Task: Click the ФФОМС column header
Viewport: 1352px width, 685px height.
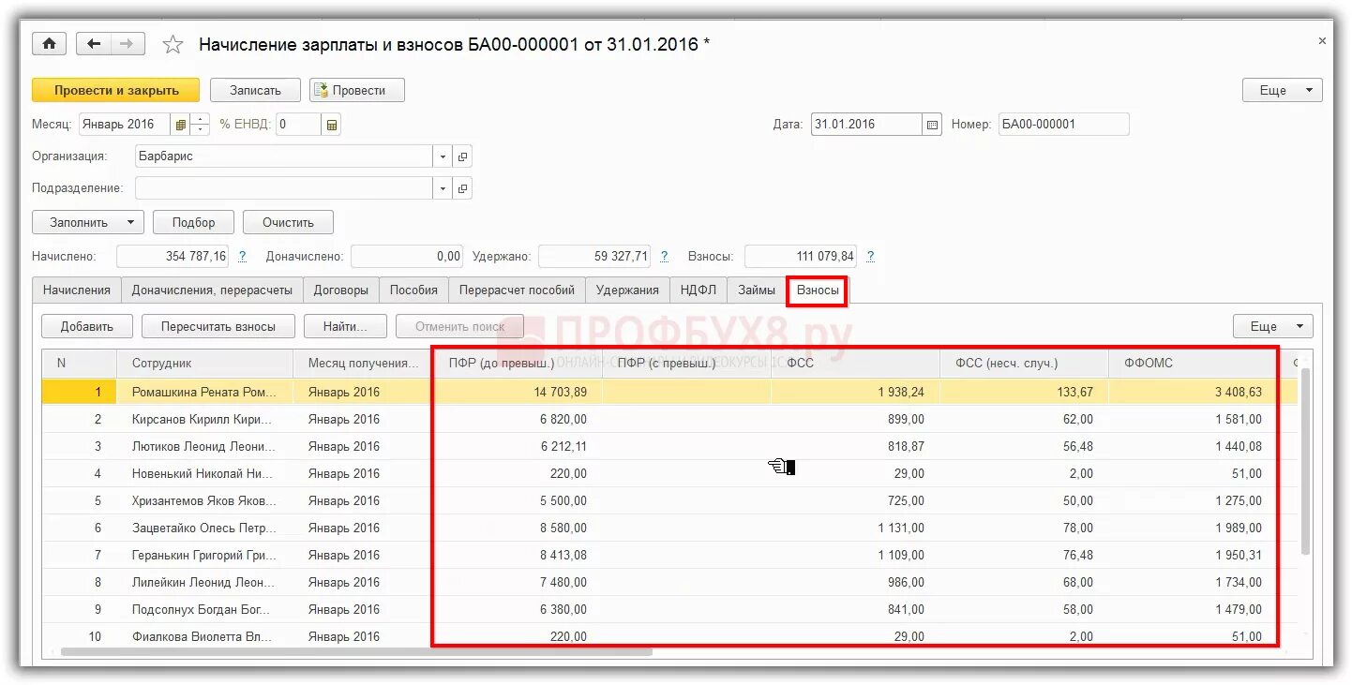Action: point(1193,363)
